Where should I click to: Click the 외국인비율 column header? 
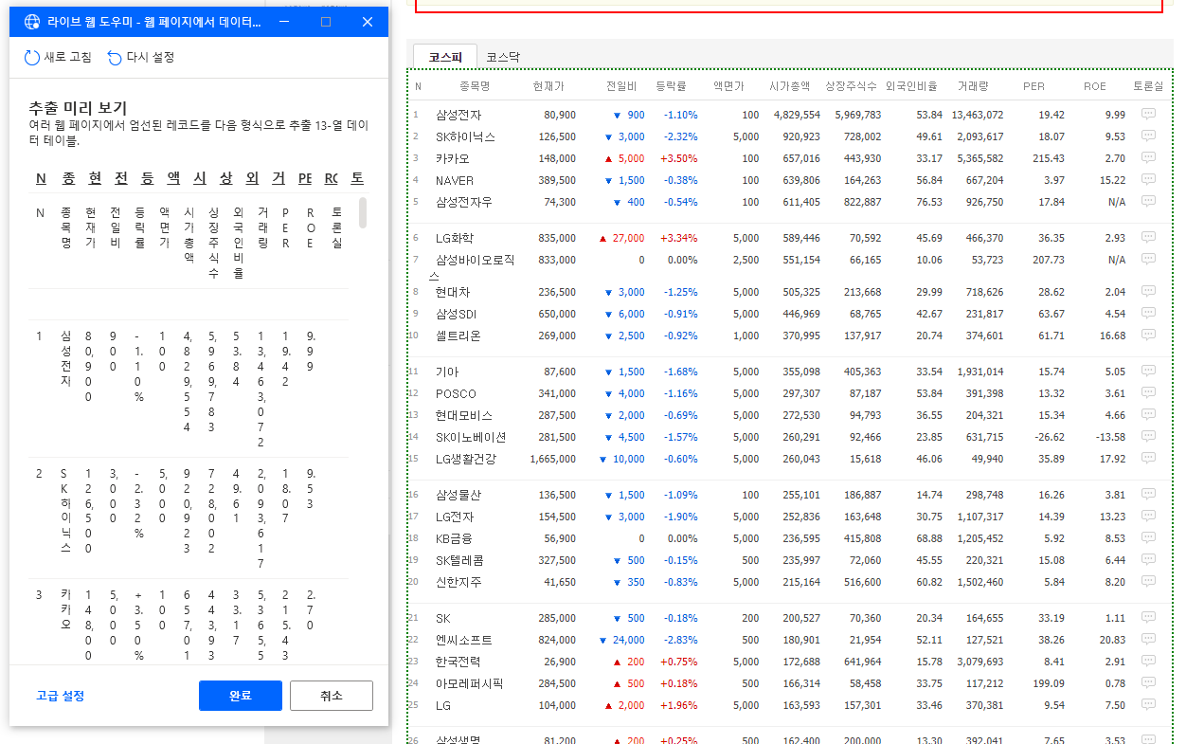pyautogui.click(x=911, y=86)
